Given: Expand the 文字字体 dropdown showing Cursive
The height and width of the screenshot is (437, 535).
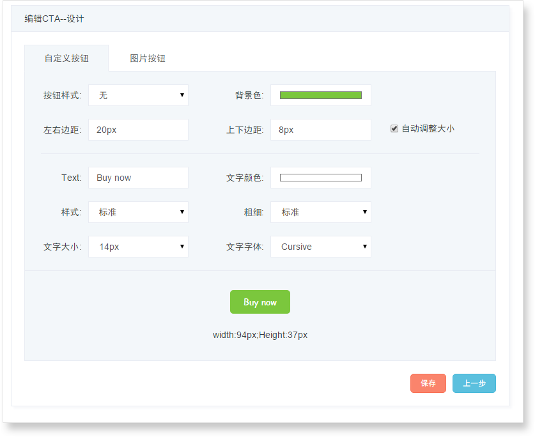Looking at the screenshot, I should 320,247.
